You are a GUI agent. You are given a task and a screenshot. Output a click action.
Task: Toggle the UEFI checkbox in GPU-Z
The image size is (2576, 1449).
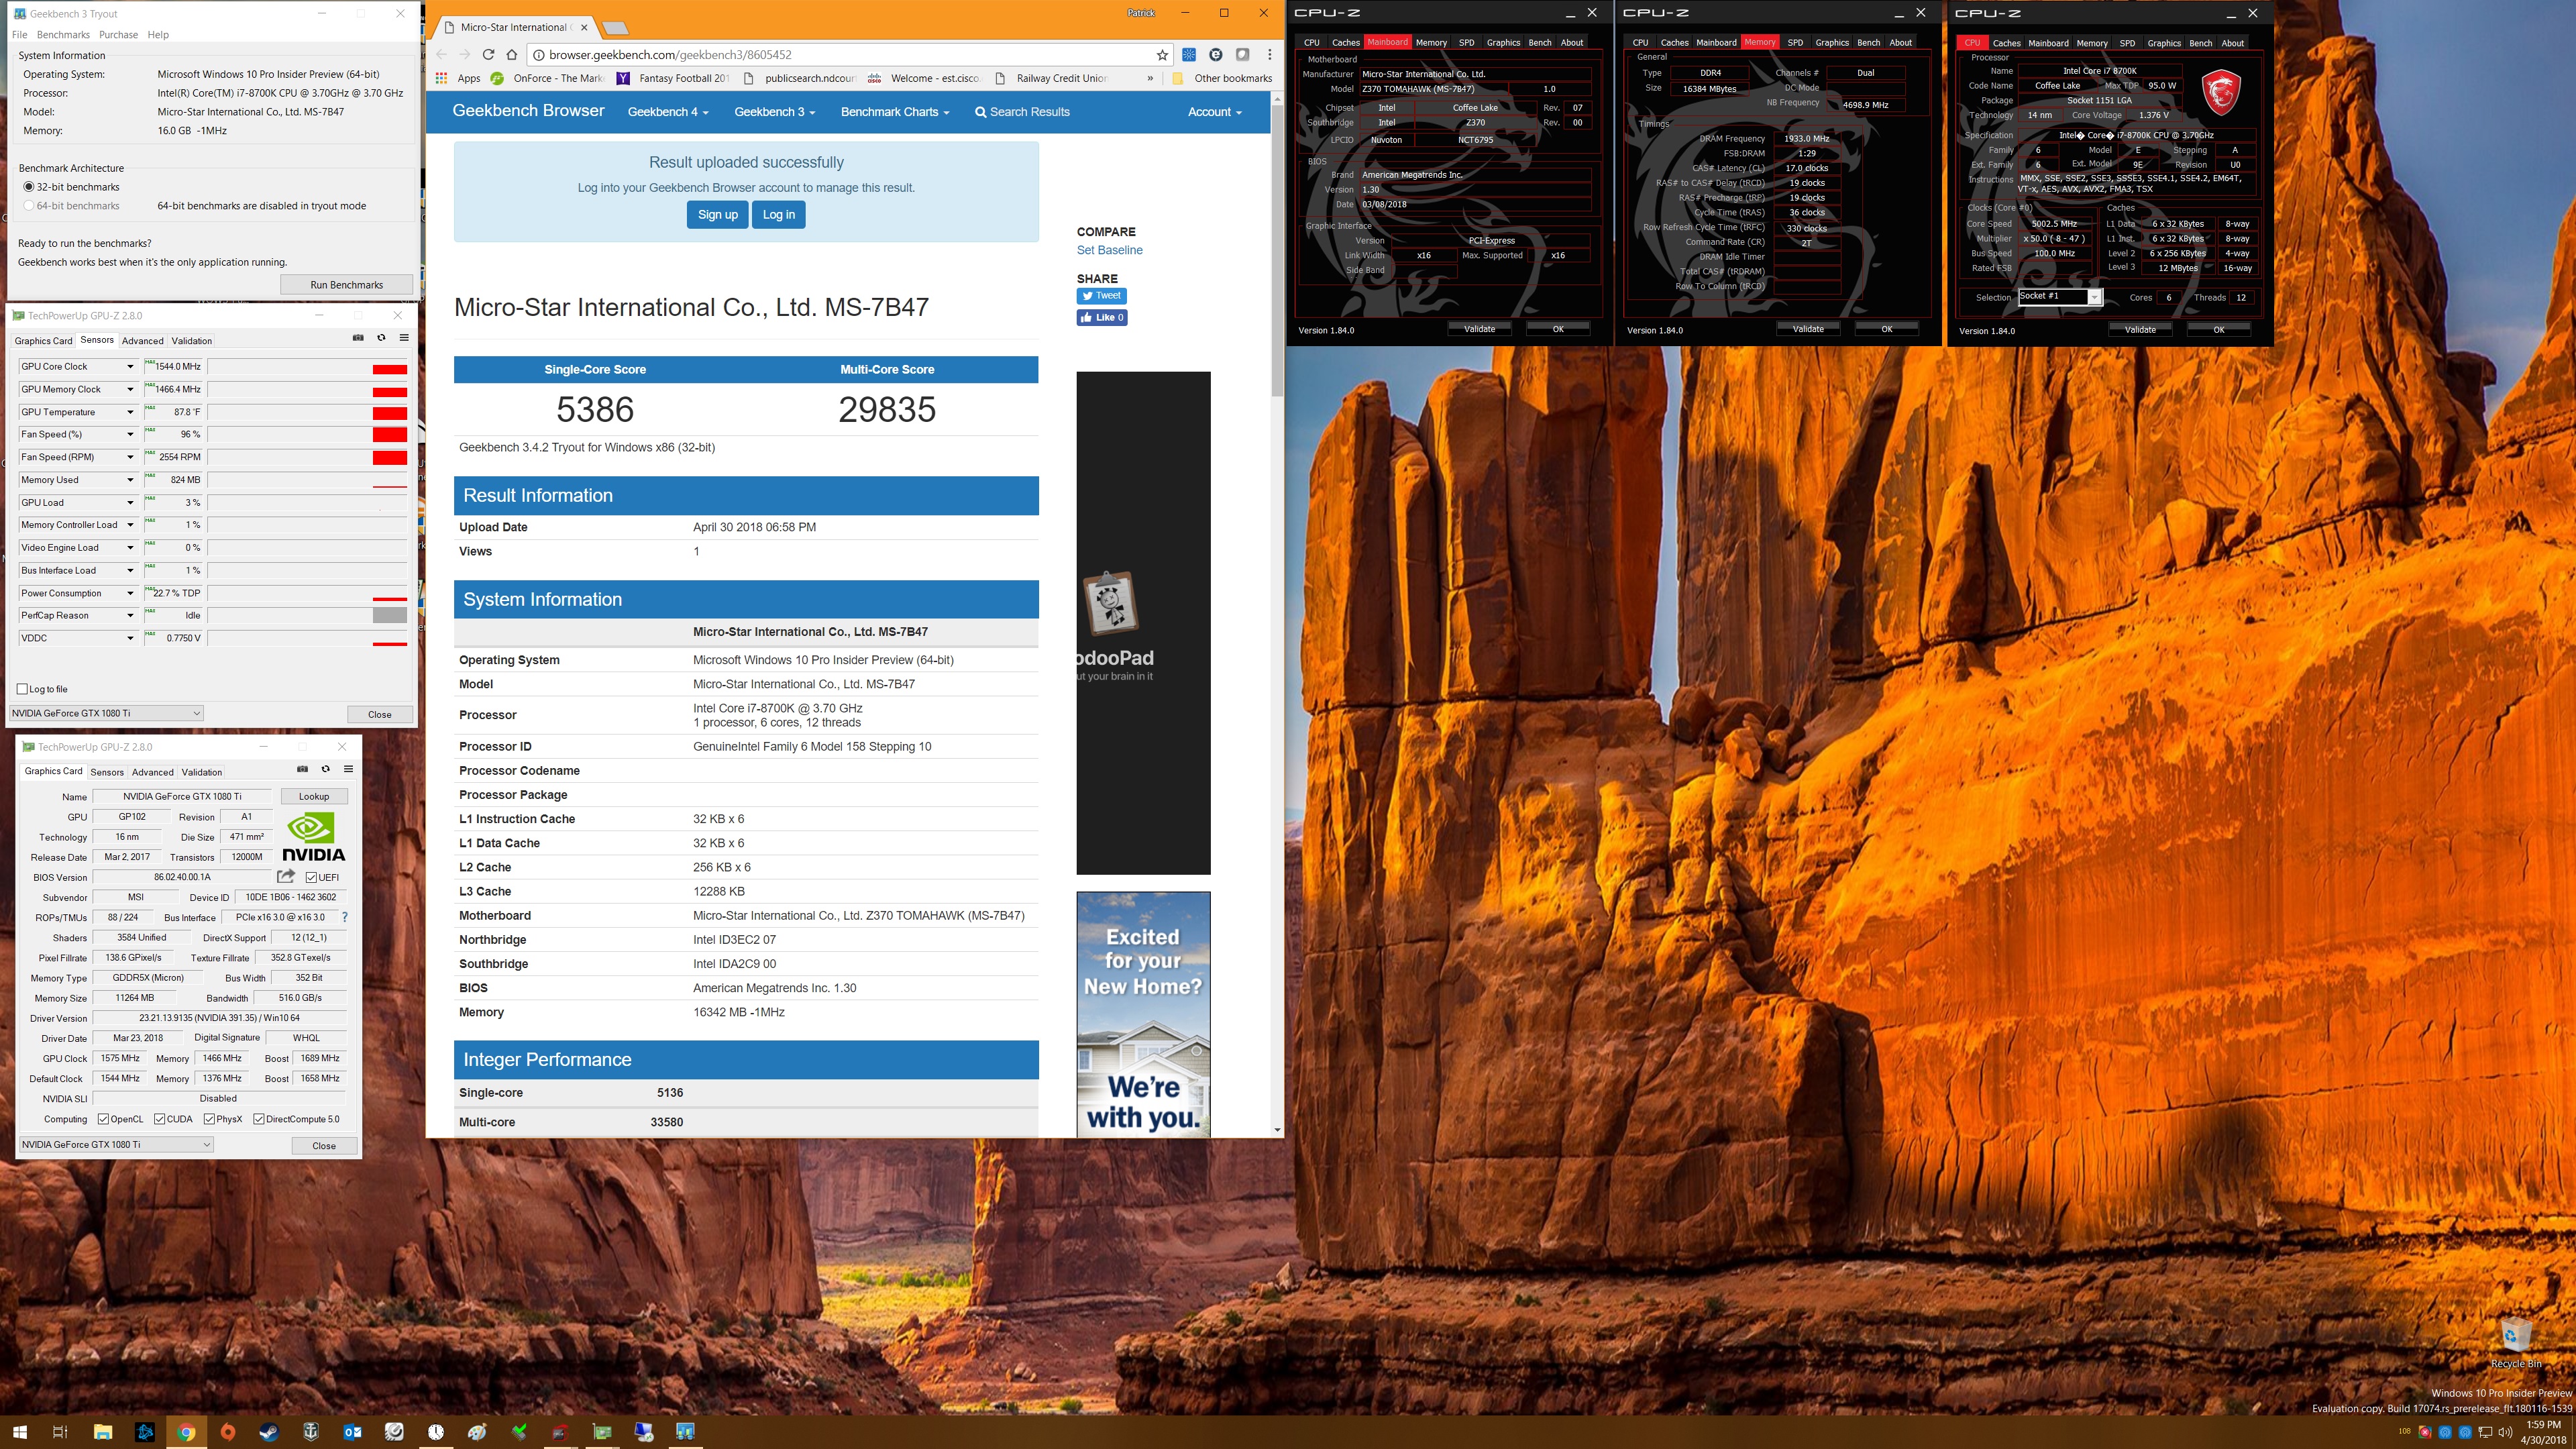[x=311, y=877]
